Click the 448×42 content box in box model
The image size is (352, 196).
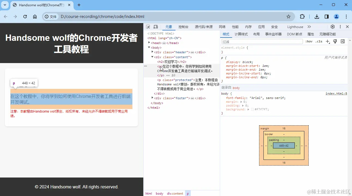[x=284, y=145]
